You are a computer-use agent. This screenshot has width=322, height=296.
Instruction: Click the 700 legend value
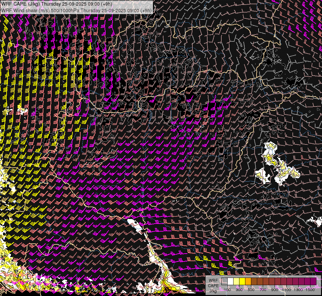(x=263, y=290)
